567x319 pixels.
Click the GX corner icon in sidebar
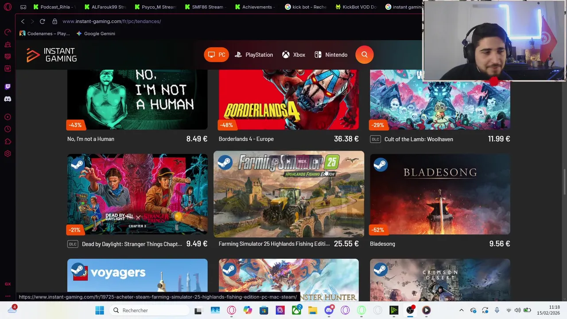click(8, 284)
